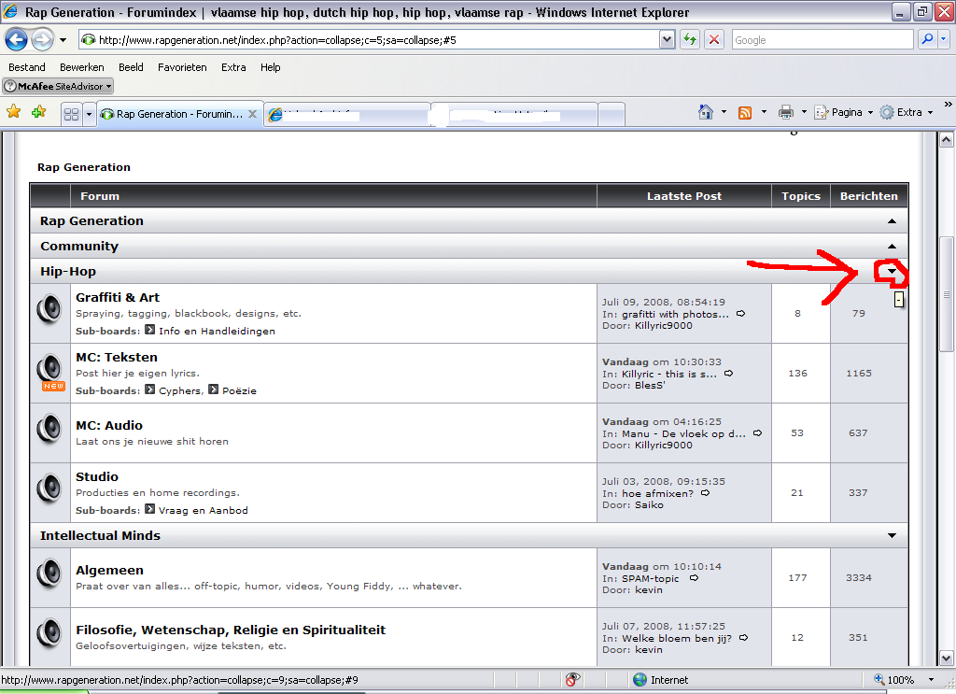Collapse the Intellectual Minds category arrow
This screenshot has width=956, height=694.
tap(893, 536)
